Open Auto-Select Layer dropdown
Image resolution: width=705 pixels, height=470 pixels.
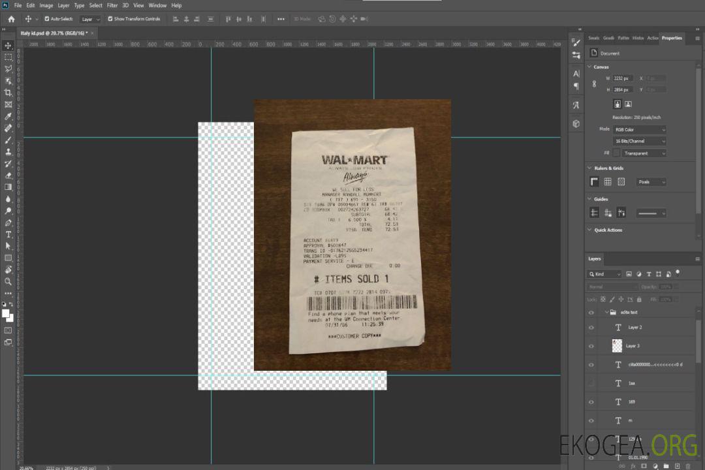point(90,20)
